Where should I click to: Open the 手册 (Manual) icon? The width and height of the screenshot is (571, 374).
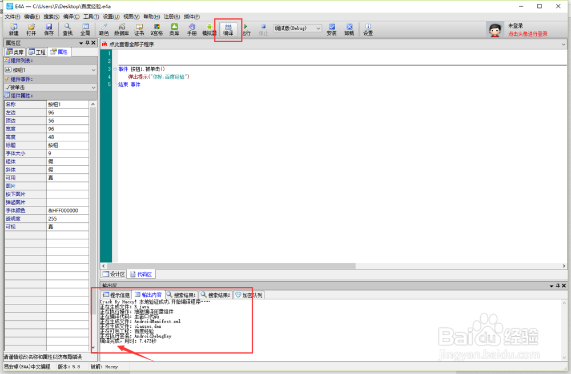[x=192, y=30]
